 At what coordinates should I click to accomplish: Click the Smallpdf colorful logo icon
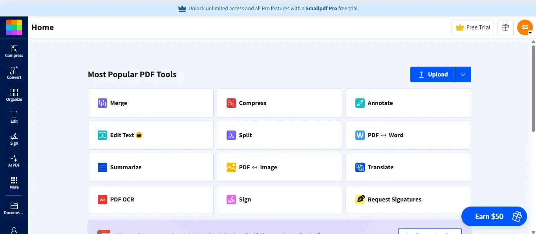pyautogui.click(x=14, y=27)
